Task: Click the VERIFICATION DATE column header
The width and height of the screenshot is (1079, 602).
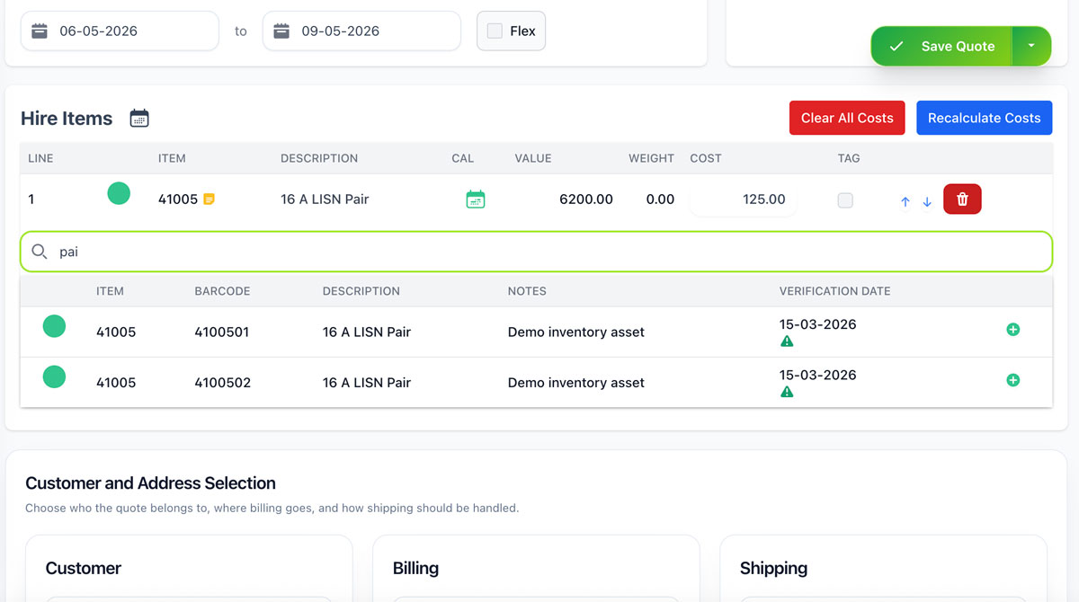Action: 834,291
